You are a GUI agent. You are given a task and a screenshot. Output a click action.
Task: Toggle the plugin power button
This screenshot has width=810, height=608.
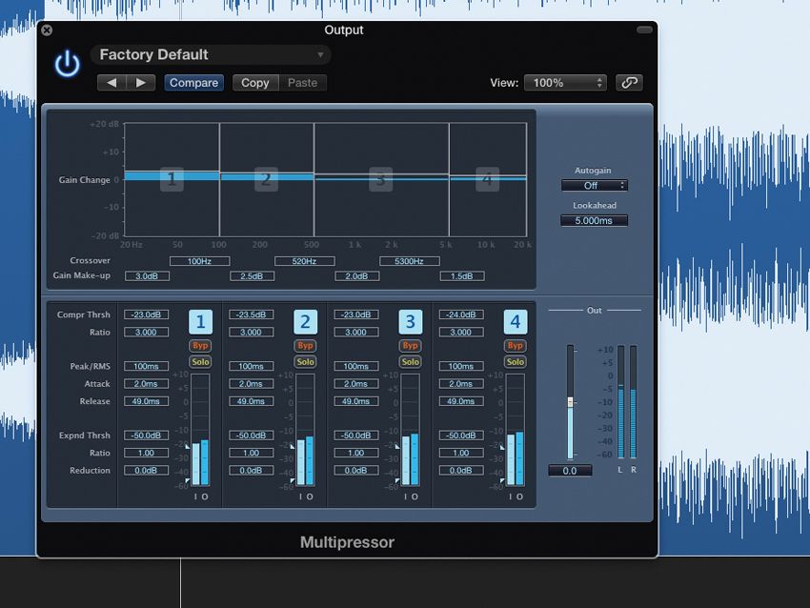click(67, 64)
